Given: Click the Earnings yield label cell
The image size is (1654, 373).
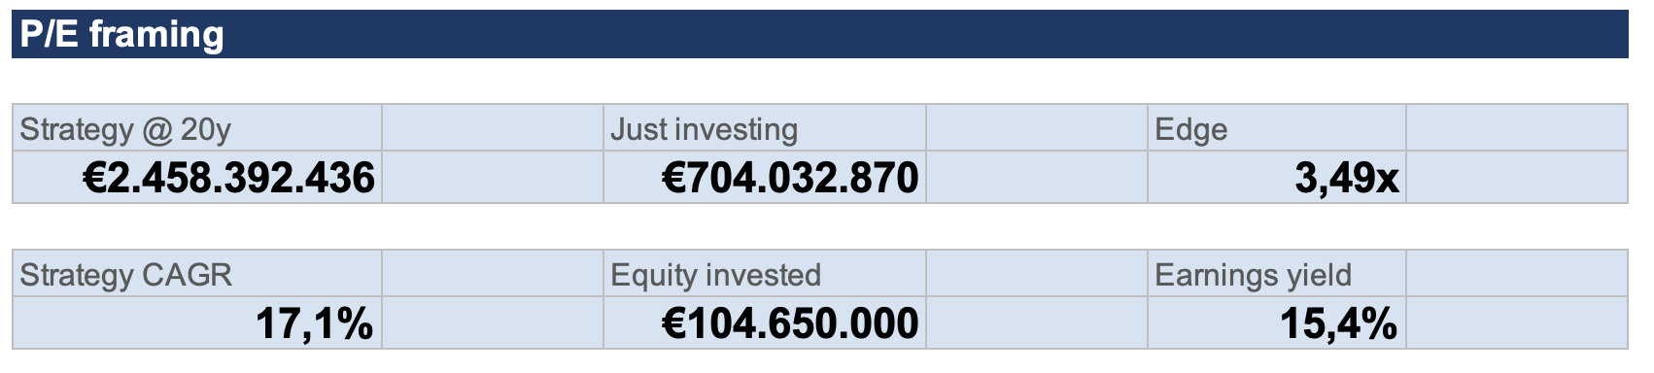Looking at the screenshot, I should coord(1277,274).
